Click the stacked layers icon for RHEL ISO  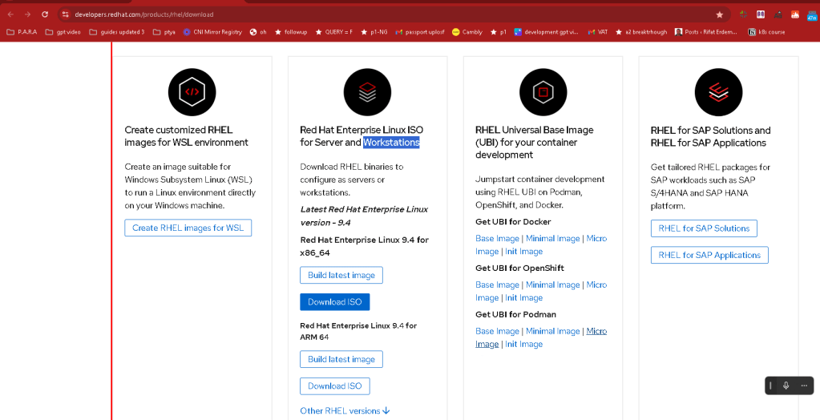pyautogui.click(x=367, y=92)
